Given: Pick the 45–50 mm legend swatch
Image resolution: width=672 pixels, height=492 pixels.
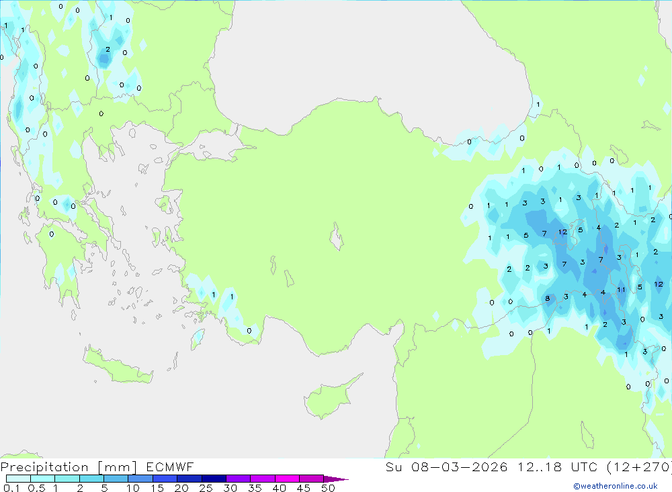Looking at the screenshot, I should click(312, 479).
